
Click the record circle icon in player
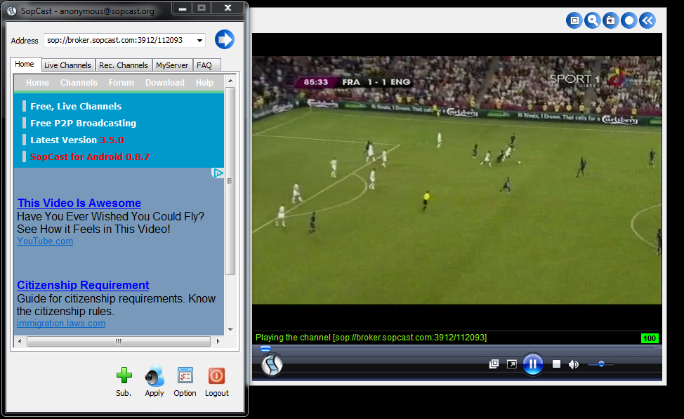[629, 20]
